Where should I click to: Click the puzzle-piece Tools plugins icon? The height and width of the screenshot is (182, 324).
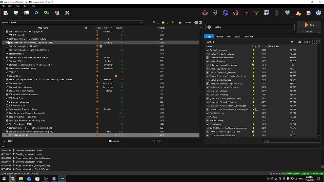(x=57, y=13)
